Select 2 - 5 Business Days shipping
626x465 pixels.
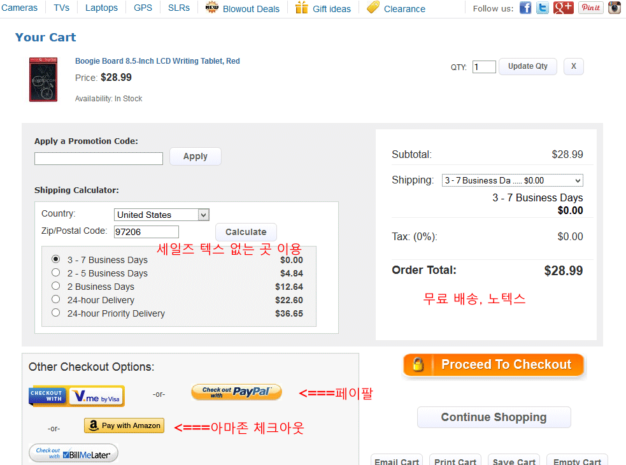56,273
